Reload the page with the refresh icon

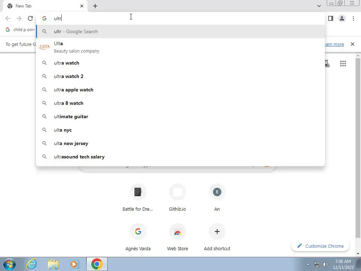[30, 18]
